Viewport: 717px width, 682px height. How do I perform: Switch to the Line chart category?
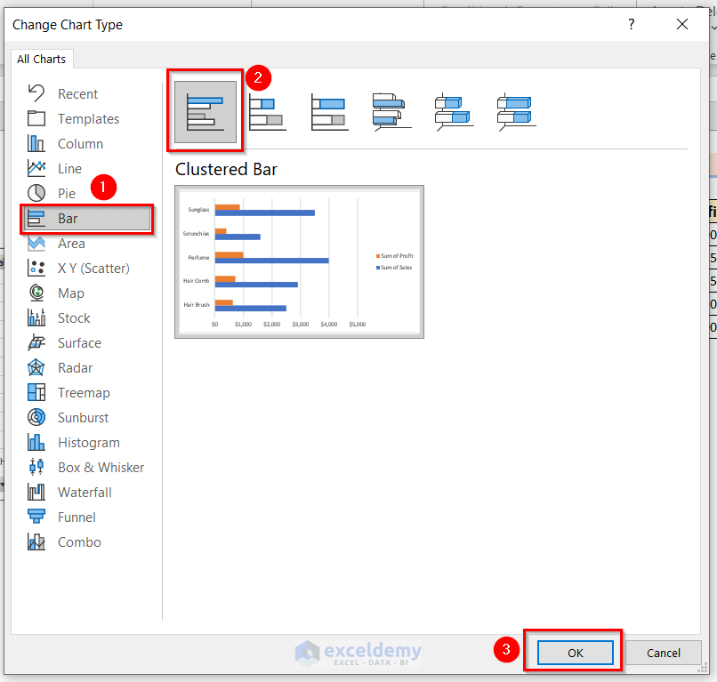(x=69, y=169)
